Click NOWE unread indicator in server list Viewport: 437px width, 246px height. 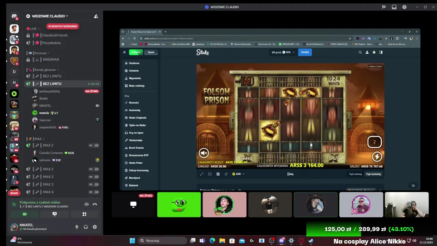(x=14, y=193)
